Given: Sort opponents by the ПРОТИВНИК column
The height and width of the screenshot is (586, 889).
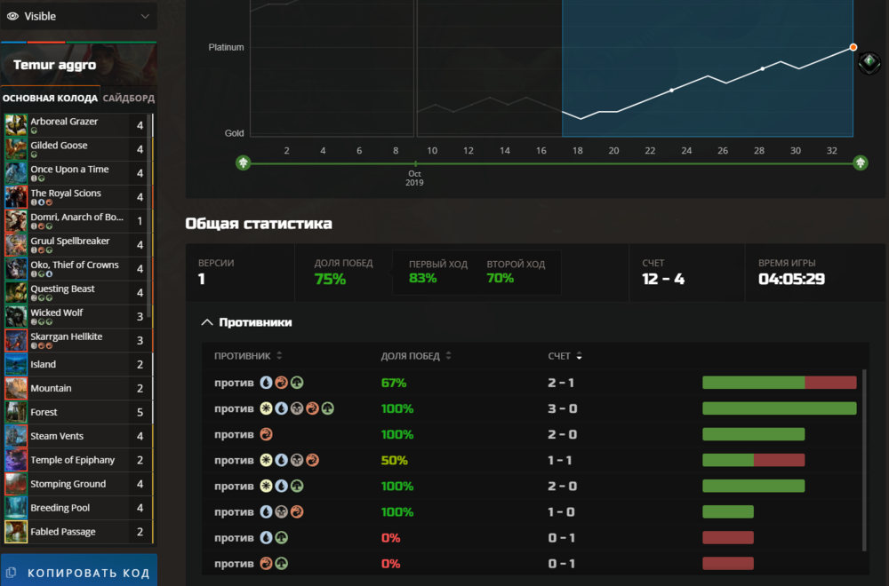Looking at the screenshot, I should pyautogui.click(x=279, y=356).
